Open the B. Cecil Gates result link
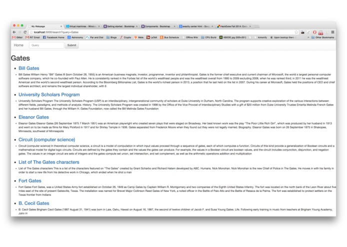This screenshot has height=247, width=347. (x=34, y=203)
